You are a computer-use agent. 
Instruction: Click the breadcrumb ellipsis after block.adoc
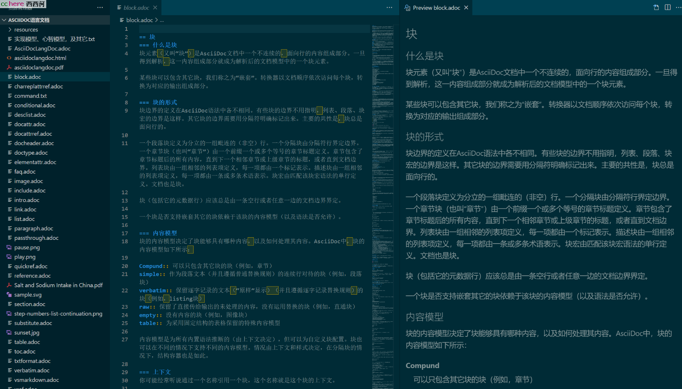point(162,20)
